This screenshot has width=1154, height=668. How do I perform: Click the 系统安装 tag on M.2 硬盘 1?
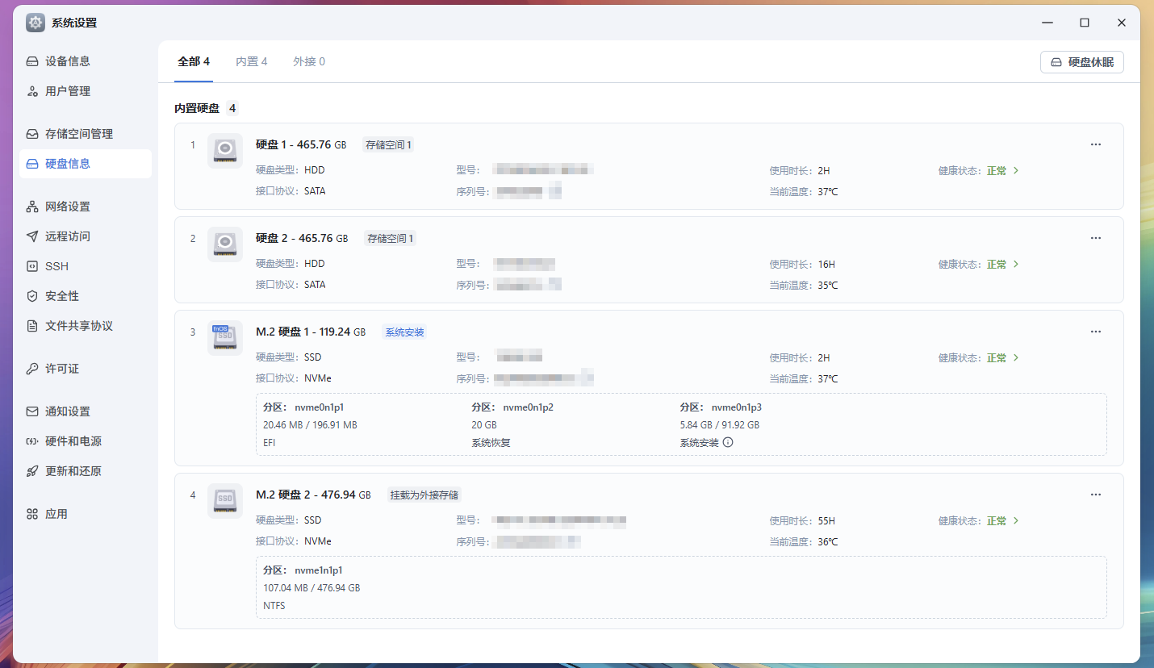point(404,332)
